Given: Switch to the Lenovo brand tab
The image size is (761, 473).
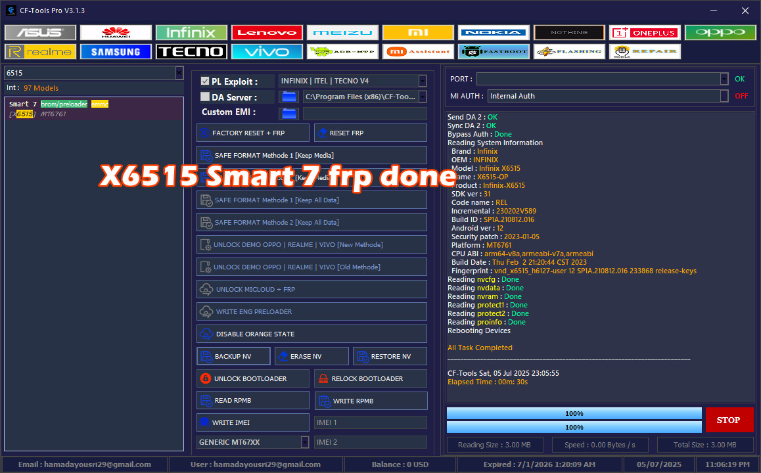Looking at the screenshot, I should (267, 32).
